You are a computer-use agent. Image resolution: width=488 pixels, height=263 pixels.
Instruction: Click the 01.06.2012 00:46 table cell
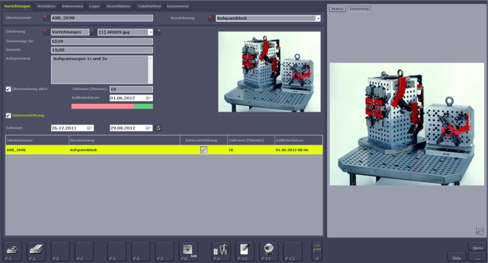[x=298, y=150]
